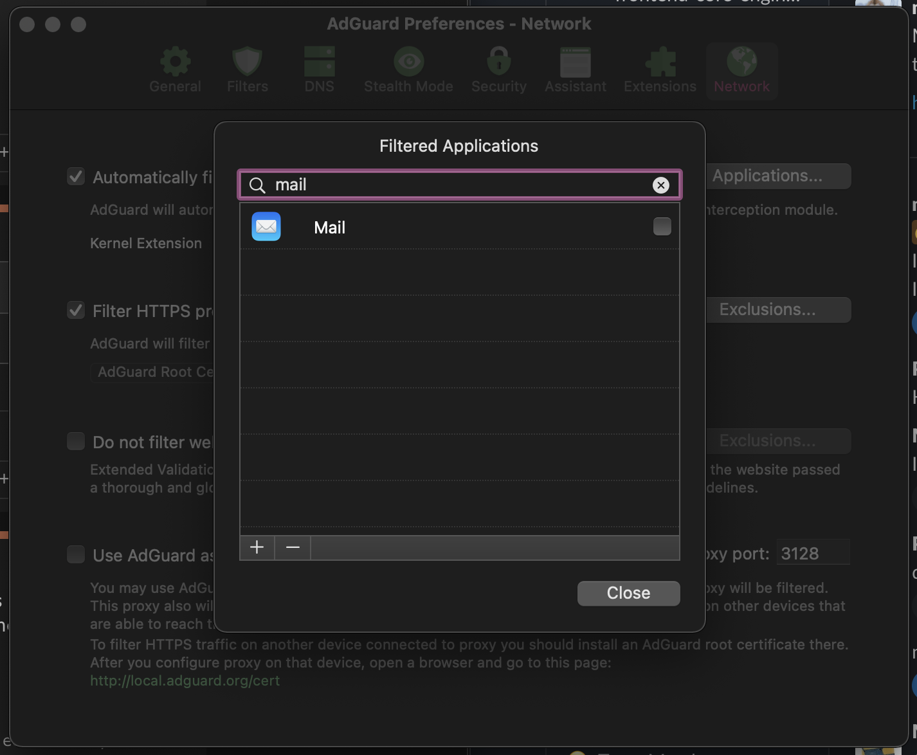
Task: Open the Extensions tab
Action: point(660,70)
